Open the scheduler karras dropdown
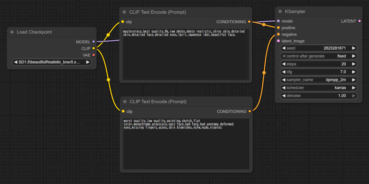The image size is (369, 184). [319, 88]
